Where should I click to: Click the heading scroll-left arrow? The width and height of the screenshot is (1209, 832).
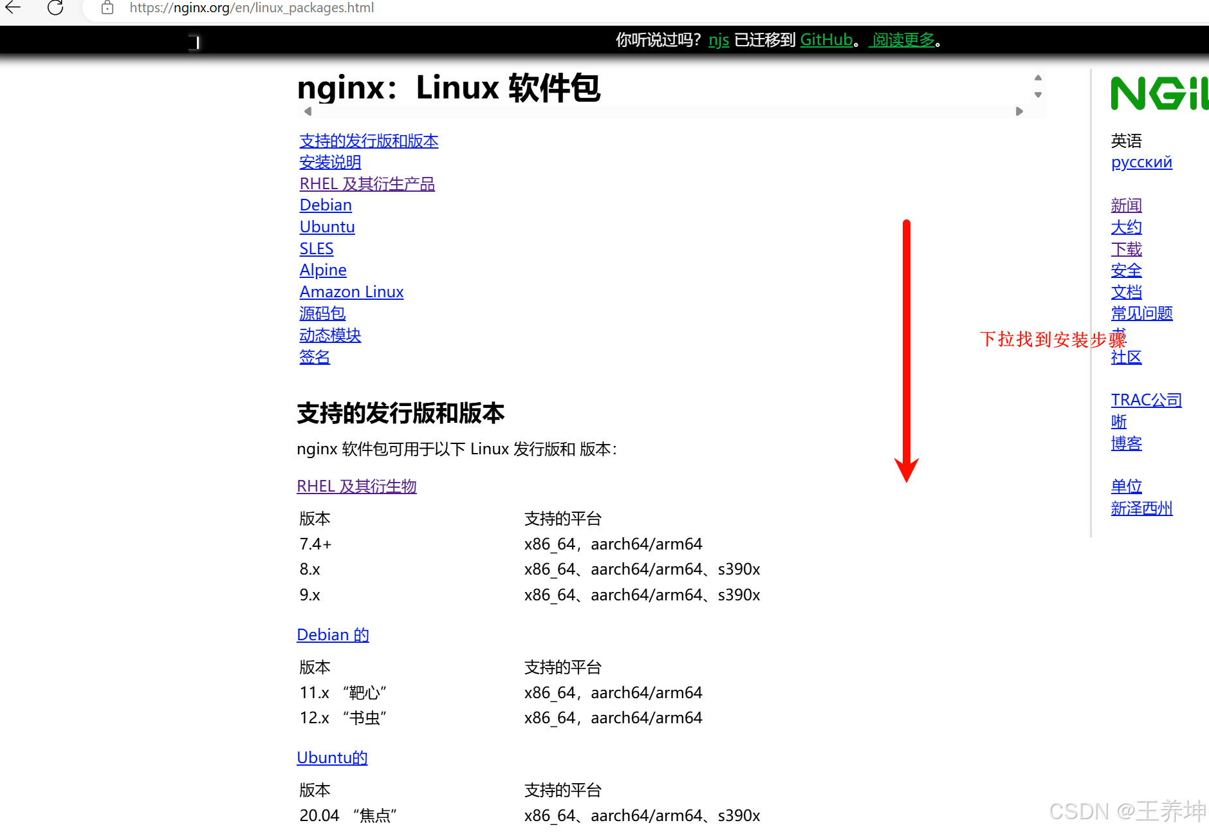point(308,111)
